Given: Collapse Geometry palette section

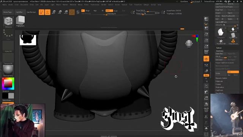Looking at the screenshot, I should click(219, 51).
